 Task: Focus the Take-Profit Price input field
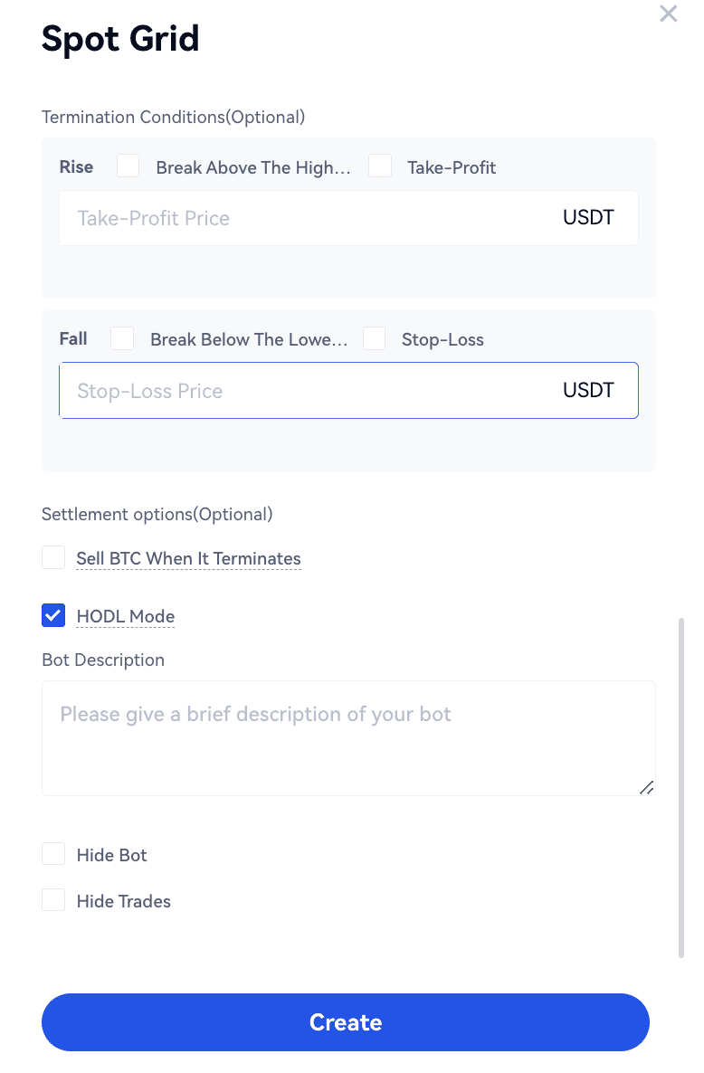(308, 218)
